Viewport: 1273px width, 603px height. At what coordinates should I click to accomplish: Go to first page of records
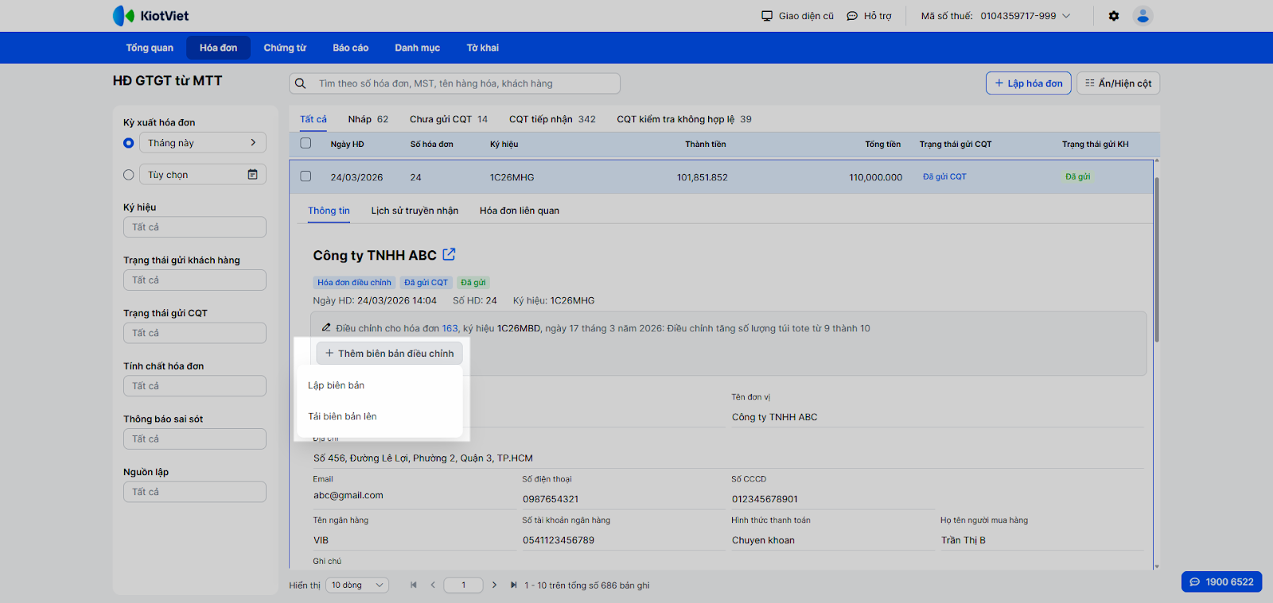414,586
